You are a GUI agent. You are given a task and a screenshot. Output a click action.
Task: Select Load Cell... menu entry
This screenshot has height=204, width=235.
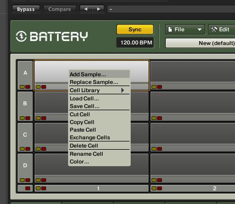[99, 99]
